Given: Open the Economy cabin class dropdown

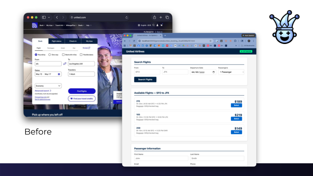Looking at the screenshot, I should [x=48, y=86].
